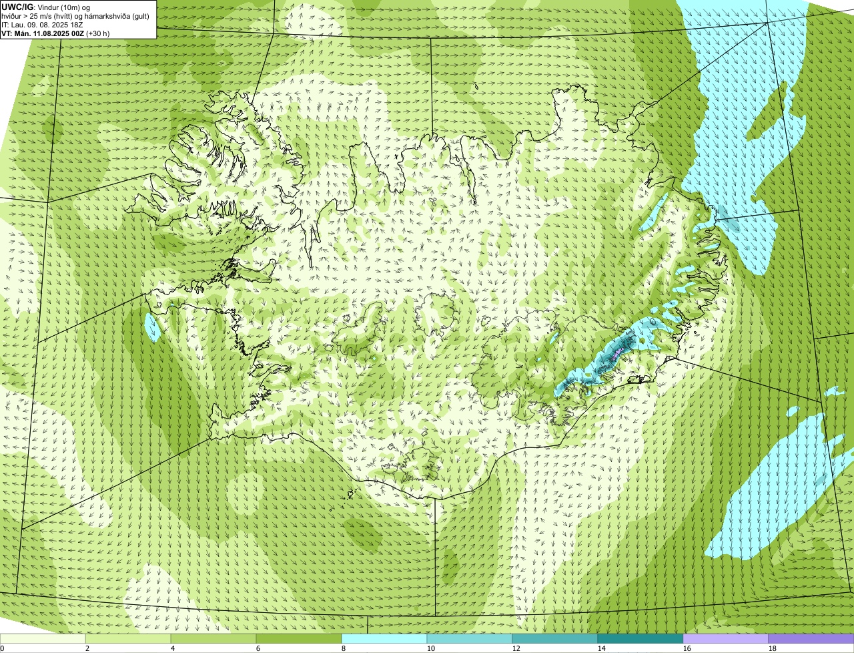Viewport: 854px width, 653px height.
Task: Click the 4–6 m/s green legend swatch
Action: coord(213,638)
